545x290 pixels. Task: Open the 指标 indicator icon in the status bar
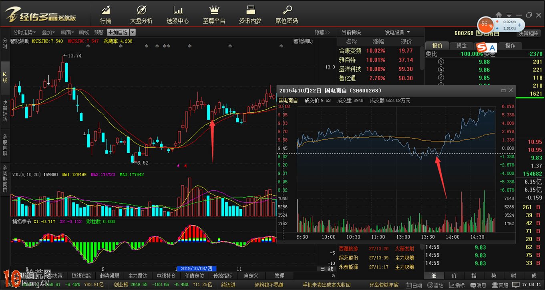(457, 285)
